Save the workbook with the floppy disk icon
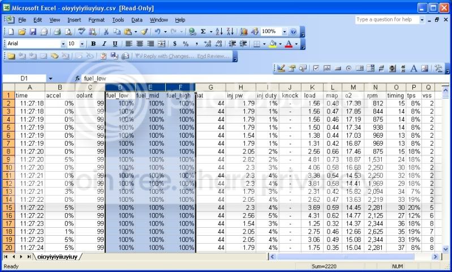Viewport: 452px width, 272px height. pyautogui.click(x=33, y=32)
